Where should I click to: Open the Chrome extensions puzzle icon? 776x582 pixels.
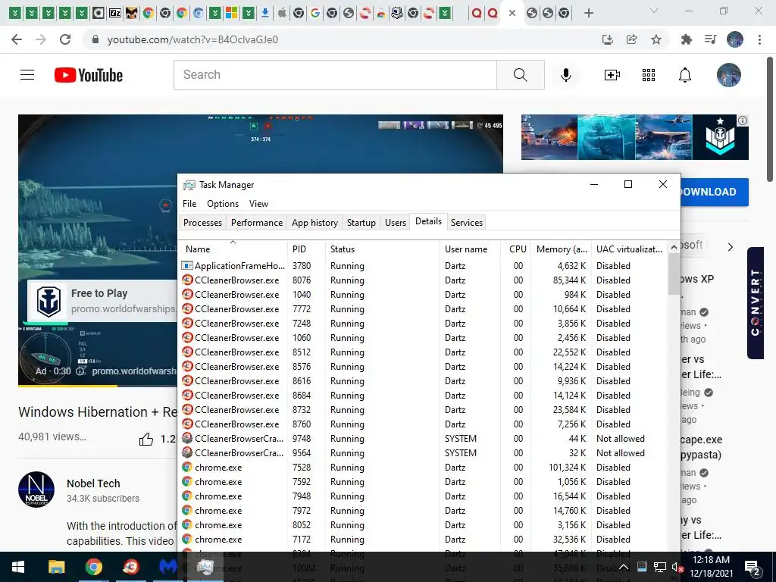pos(686,39)
